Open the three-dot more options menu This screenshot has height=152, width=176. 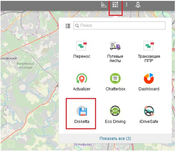tap(127, 5)
